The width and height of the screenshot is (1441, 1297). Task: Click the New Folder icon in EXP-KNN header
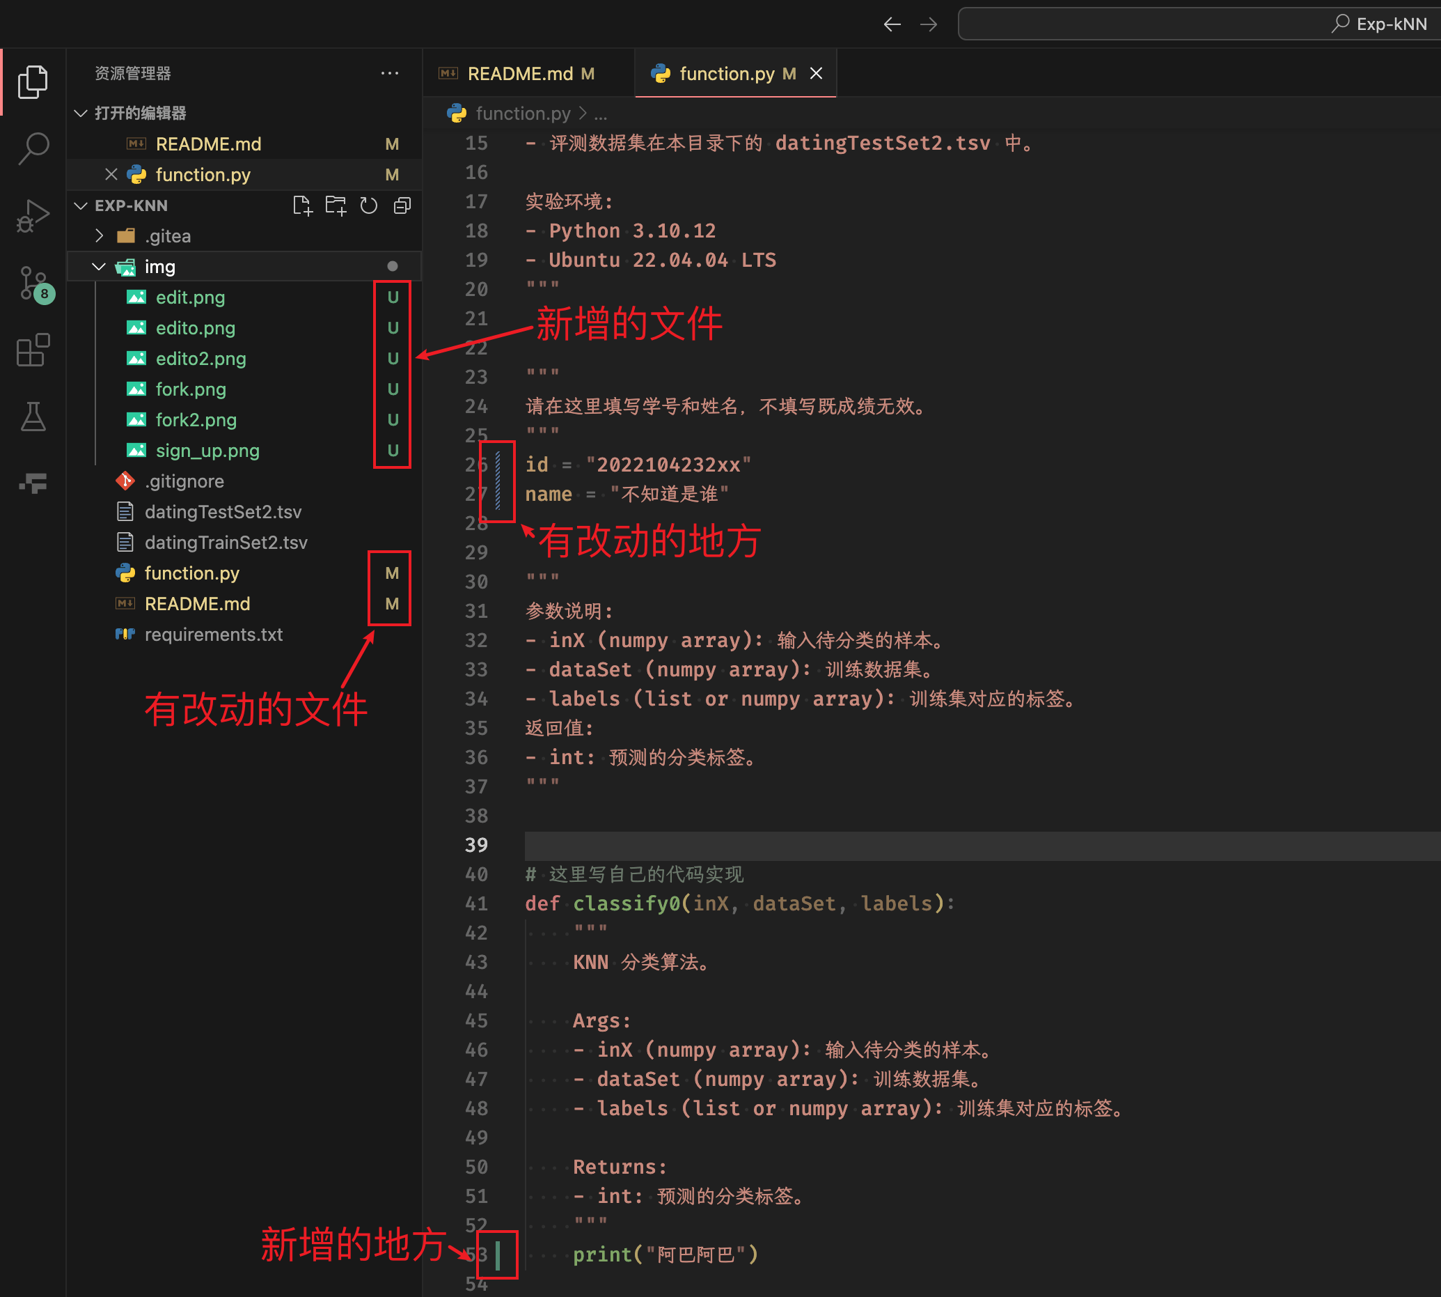coord(336,205)
